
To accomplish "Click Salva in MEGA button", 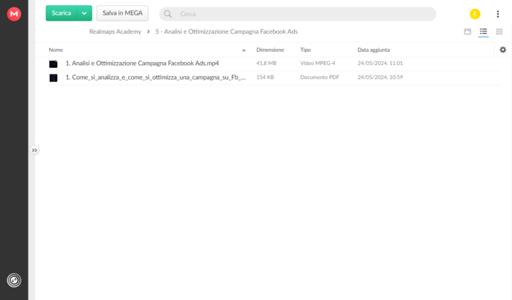I will pyautogui.click(x=122, y=13).
